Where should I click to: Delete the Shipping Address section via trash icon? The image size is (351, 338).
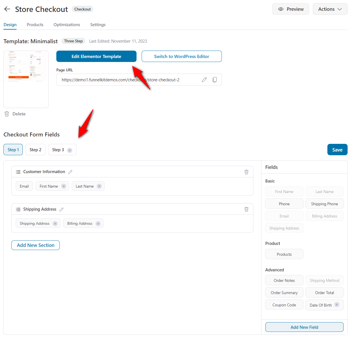click(246, 209)
